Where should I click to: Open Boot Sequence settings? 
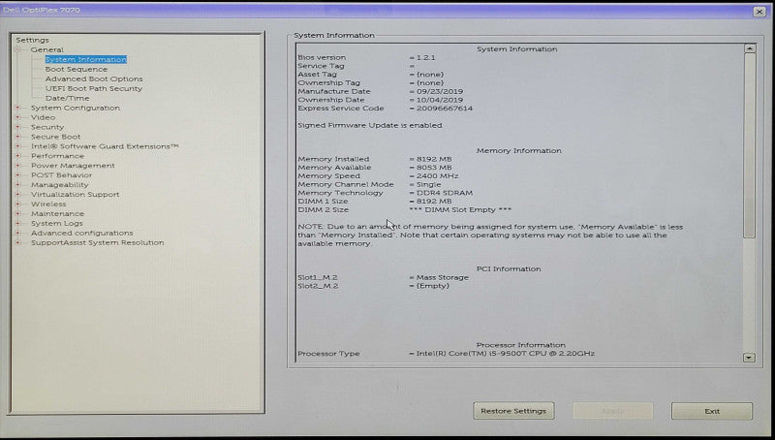77,69
